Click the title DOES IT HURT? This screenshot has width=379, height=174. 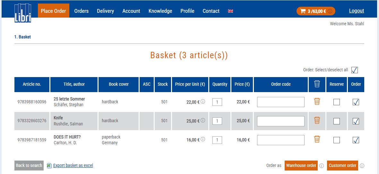pos(67,137)
